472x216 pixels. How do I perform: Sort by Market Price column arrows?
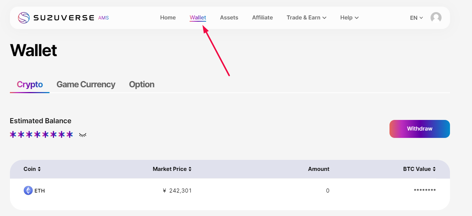point(190,169)
